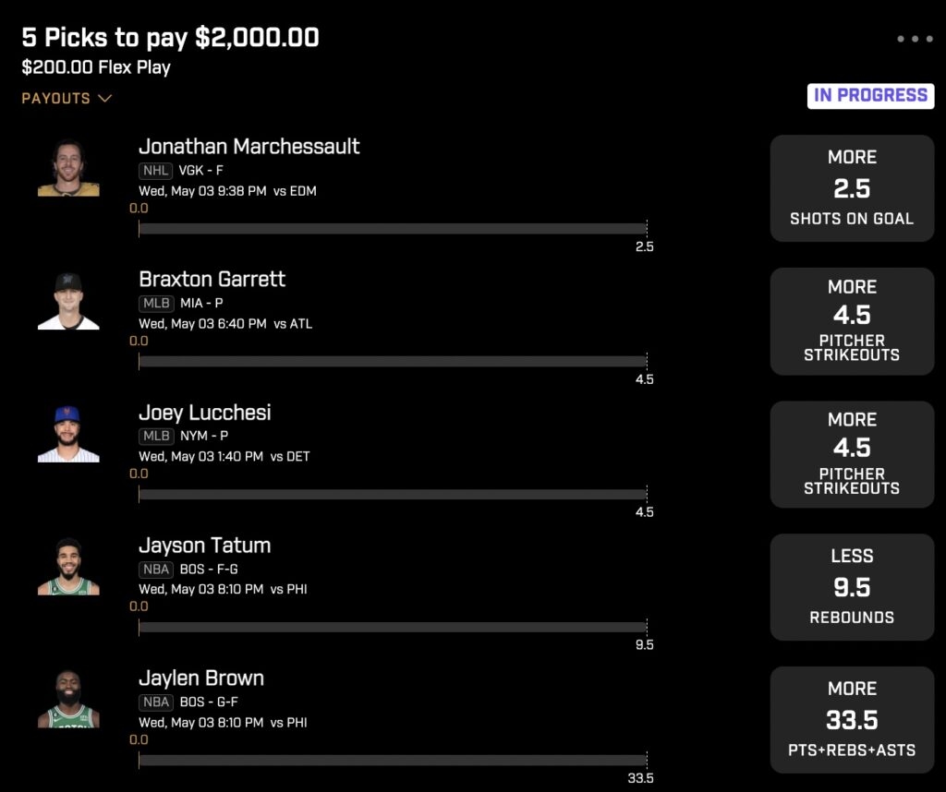
Task: Open the LESS 9.5 Rebounds card
Action: coord(852,587)
